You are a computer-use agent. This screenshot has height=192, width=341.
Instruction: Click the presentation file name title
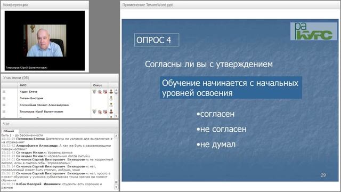point(148,5)
